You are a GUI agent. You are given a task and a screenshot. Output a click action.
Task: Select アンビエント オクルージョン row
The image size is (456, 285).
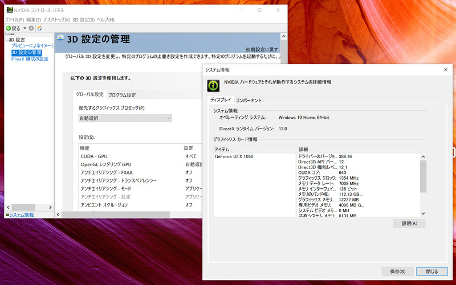coord(141,205)
